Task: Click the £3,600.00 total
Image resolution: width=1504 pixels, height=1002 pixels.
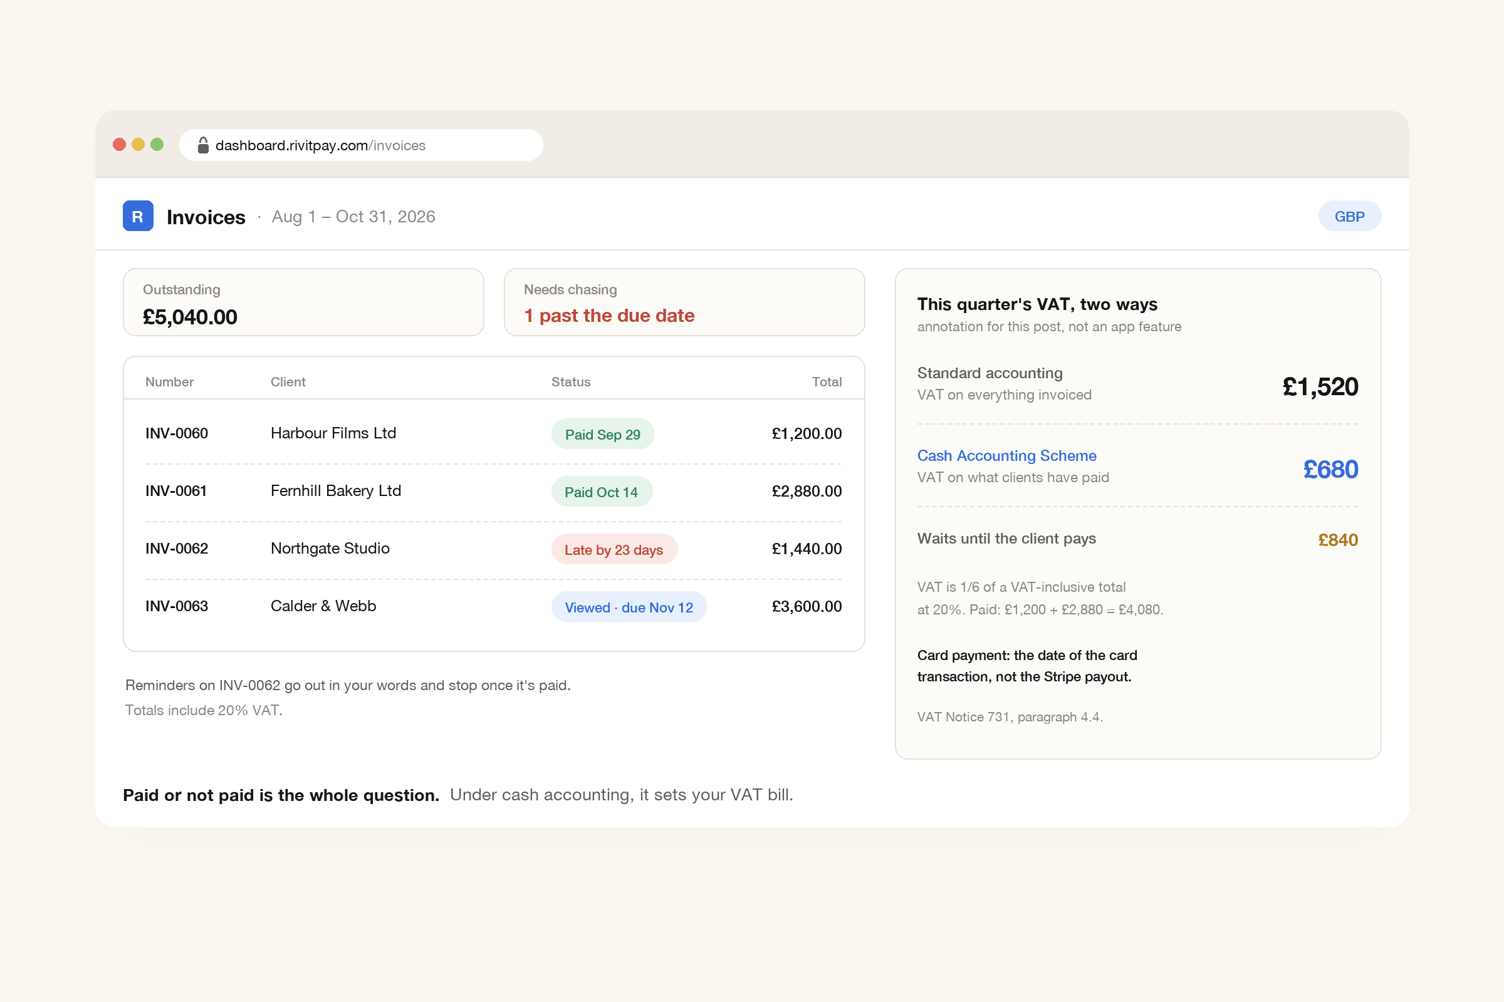Action: [x=807, y=606]
